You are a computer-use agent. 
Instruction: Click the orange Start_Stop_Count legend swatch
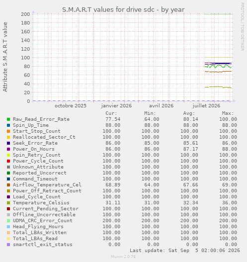click(x=8, y=131)
